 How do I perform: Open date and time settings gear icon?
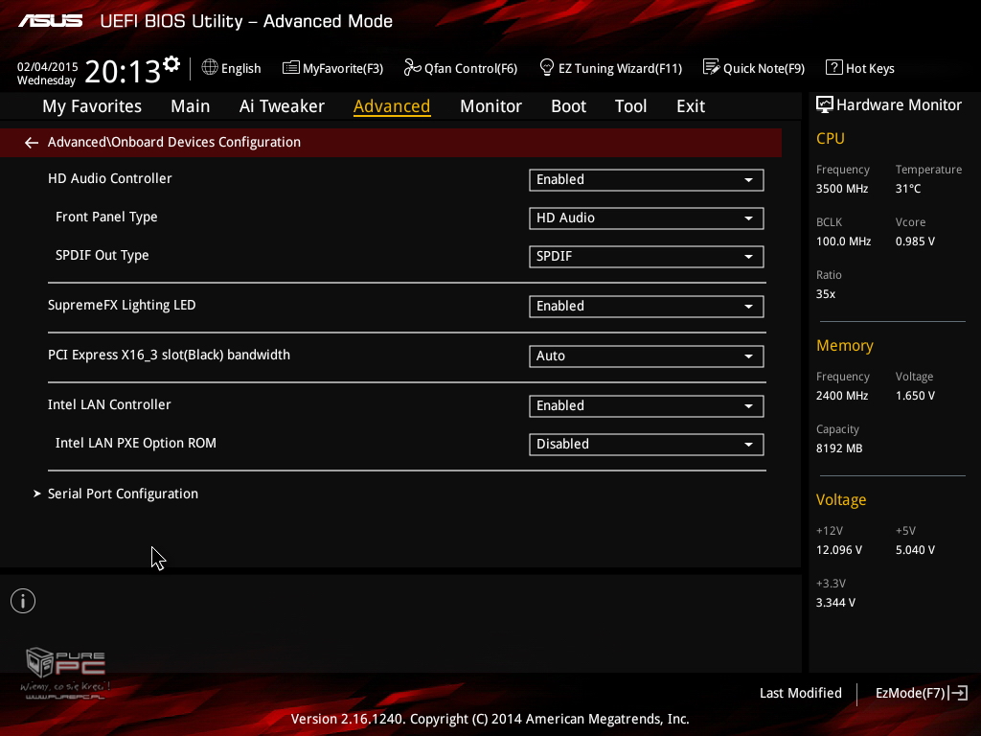(x=171, y=64)
